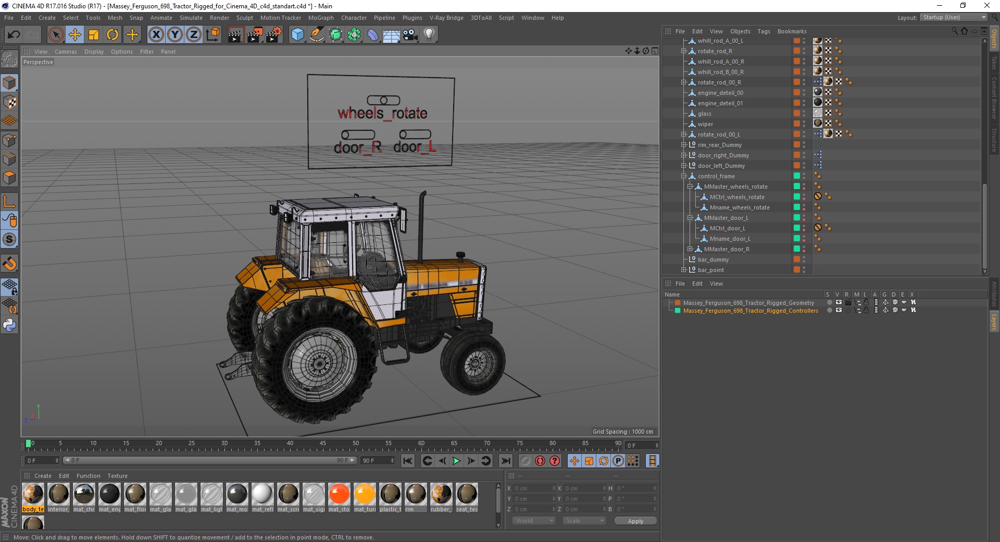Toggle Y axis lock

pos(175,35)
